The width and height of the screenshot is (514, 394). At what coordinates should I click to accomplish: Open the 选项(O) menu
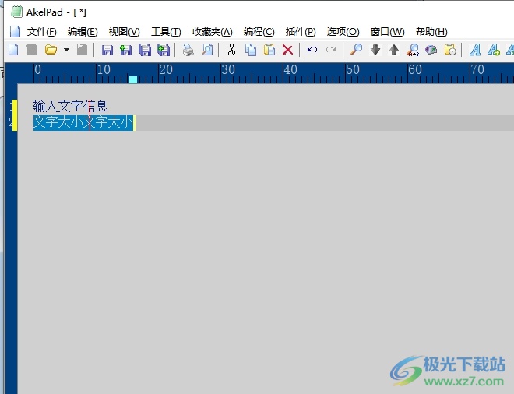(343, 32)
